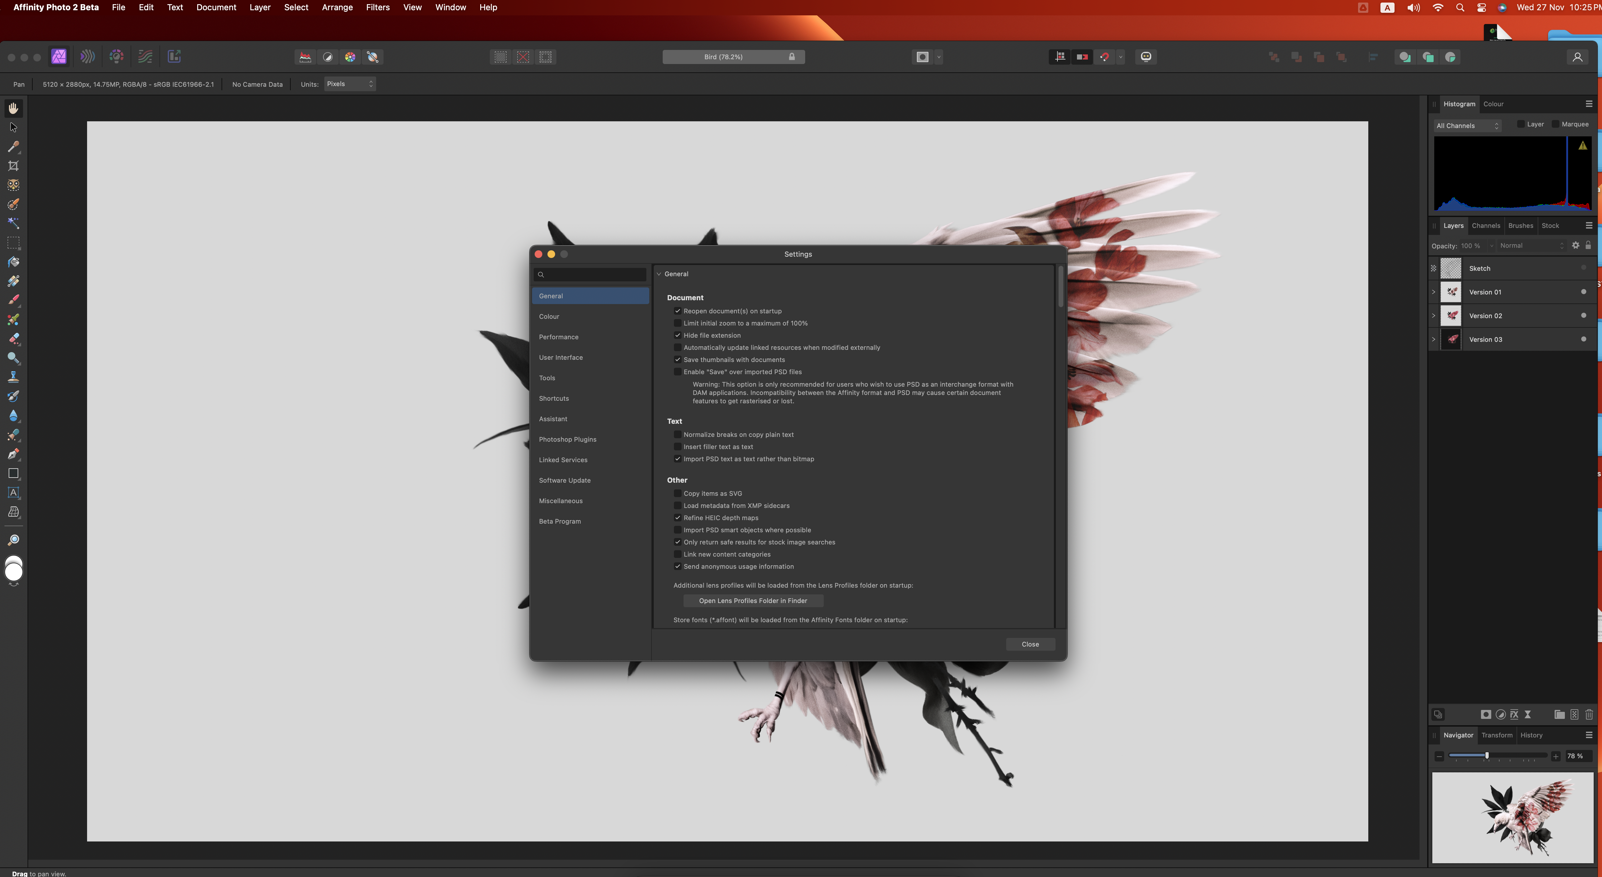Enable Copy items as SVG
Image resolution: width=1602 pixels, height=877 pixels.
click(678, 494)
